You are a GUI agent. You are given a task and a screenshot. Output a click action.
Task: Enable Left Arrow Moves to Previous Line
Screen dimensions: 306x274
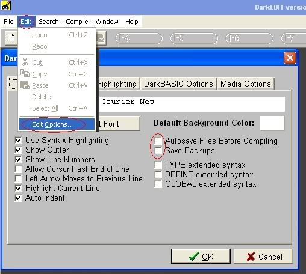(19, 178)
